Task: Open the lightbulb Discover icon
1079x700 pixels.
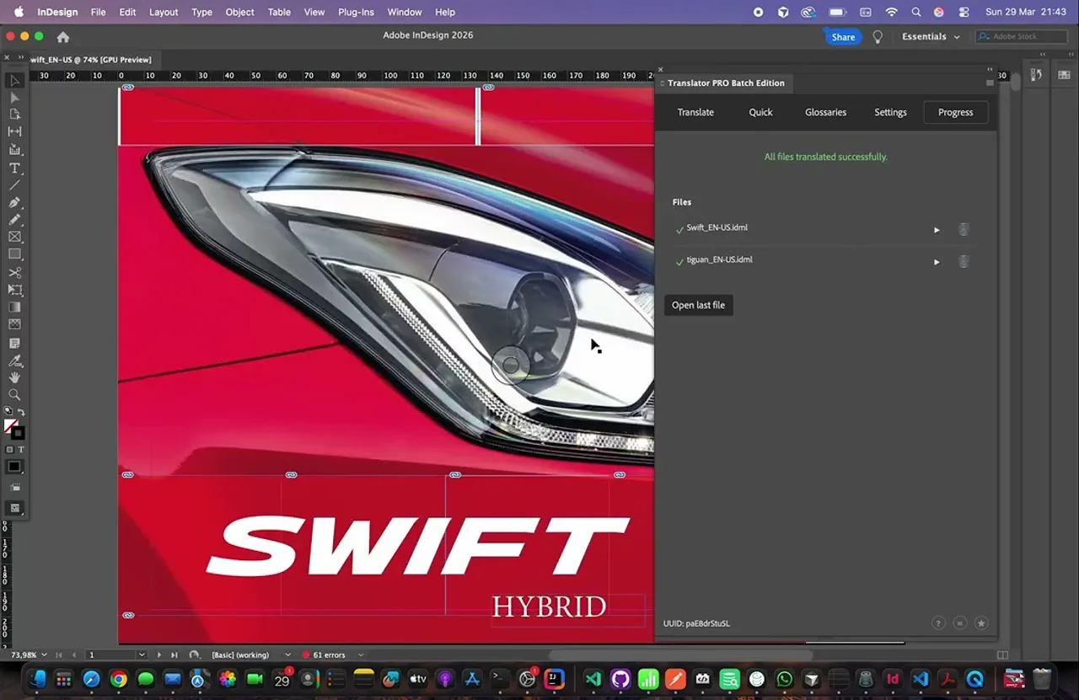Action: (x=878, y=36)
